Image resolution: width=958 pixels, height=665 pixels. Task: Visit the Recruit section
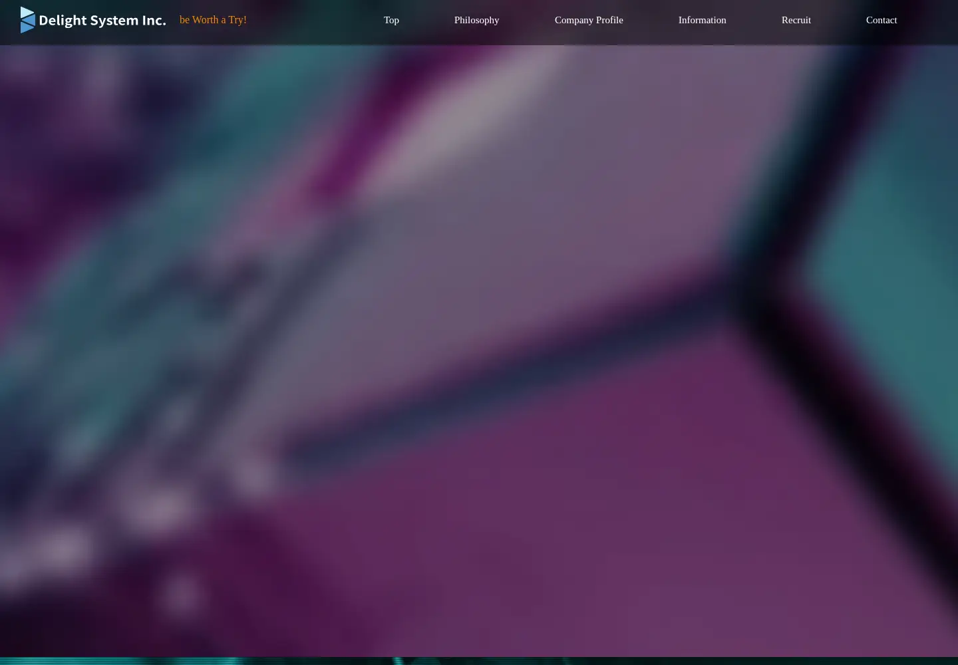pyautogui.click(x=796, y=20)
